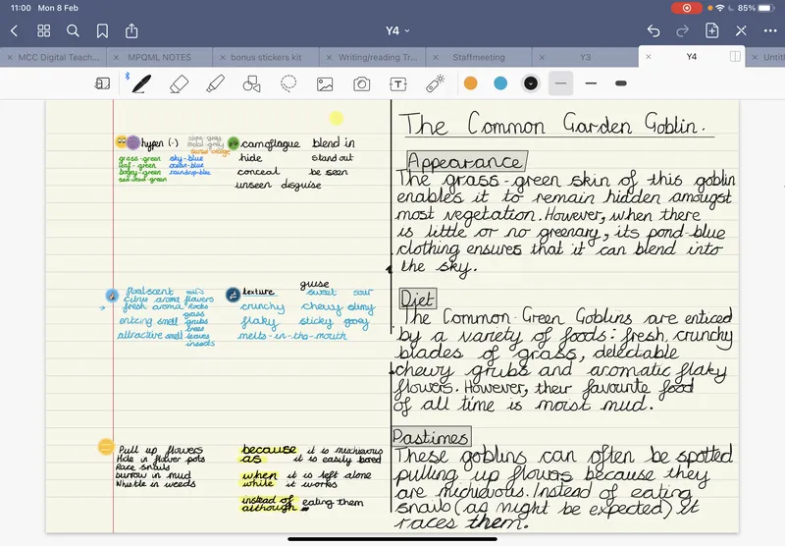Screen dimensions: 785x546
Task: Open thumbnail grid view
Action: pos(43,30)
